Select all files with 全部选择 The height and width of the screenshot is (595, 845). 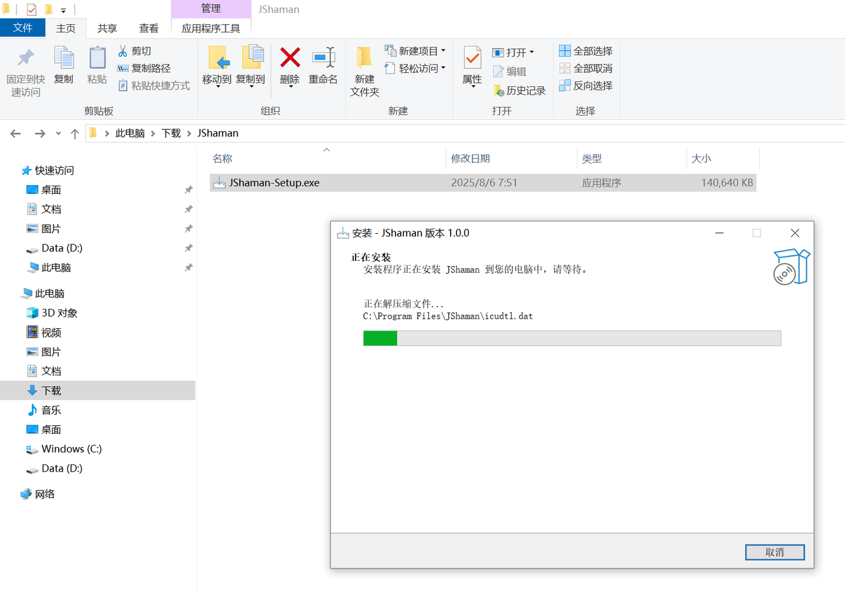(x=586, y=51)
